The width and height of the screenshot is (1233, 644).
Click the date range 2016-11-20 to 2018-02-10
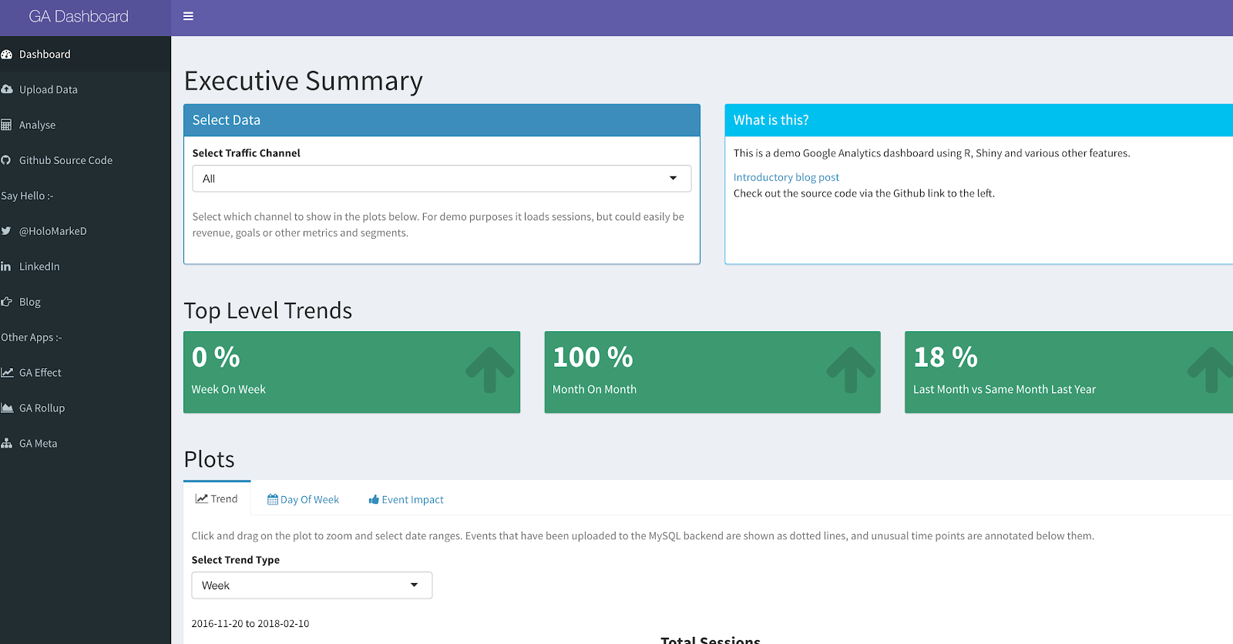[x=250, y=624]
